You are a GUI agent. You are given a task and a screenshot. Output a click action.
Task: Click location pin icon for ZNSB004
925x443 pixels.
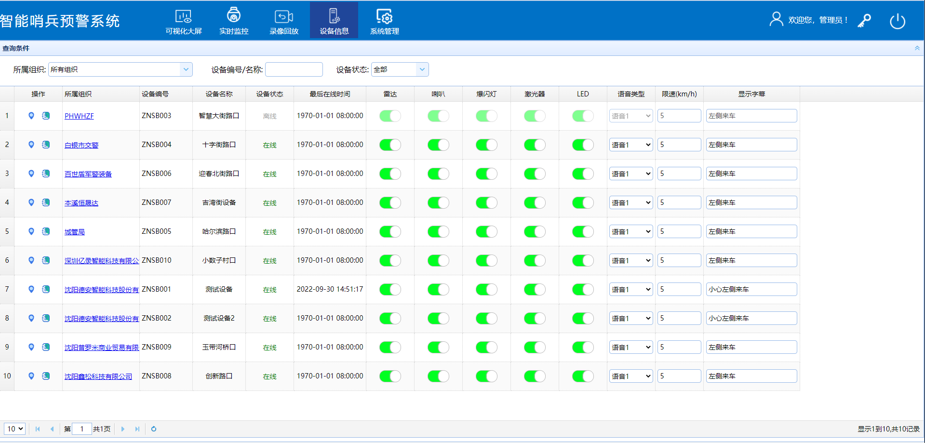(31, 145)
